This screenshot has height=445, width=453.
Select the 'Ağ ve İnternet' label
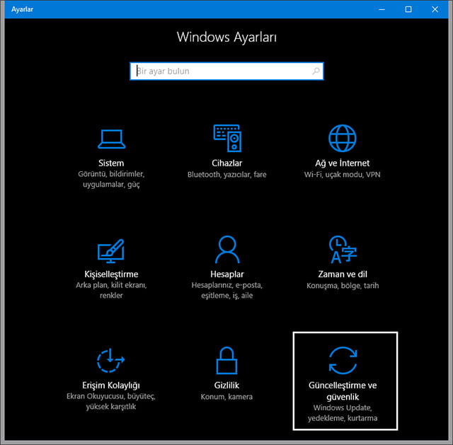(x=343, y=163)
